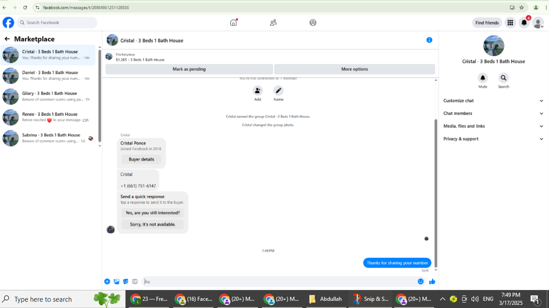Send 'Sorry, it's not available.' response
549x308 pixels.
pyautogui.click(x=152, y=224)
